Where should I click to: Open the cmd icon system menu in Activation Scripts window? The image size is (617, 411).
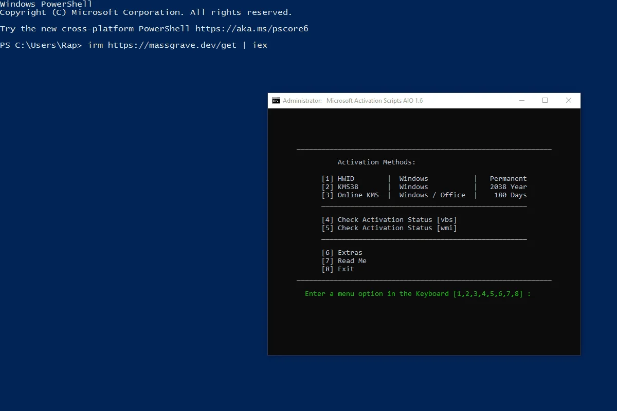tap(276, 101)
